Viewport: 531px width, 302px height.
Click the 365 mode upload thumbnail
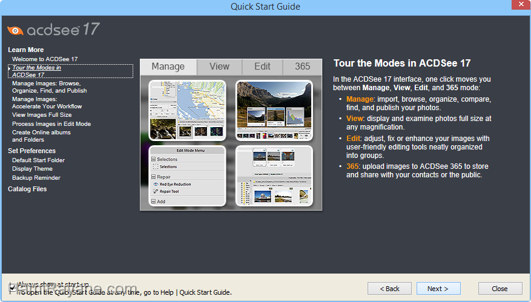click(274, 176)
